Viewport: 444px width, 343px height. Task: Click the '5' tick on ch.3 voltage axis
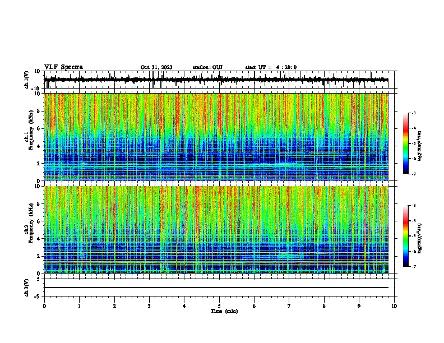pos(39,279)
